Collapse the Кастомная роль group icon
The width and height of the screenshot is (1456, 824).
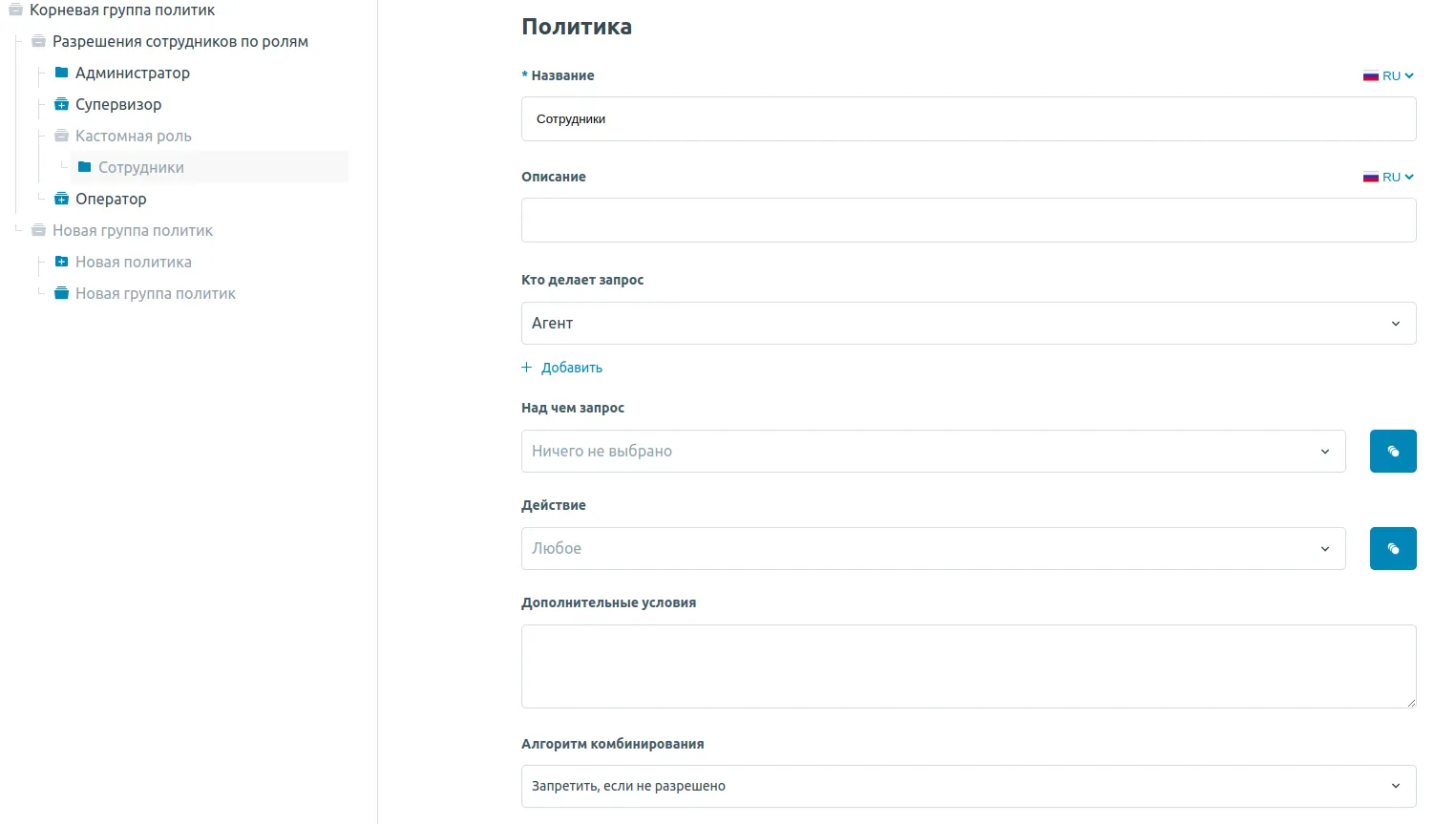pyautogui.click(x=61, y=136)
